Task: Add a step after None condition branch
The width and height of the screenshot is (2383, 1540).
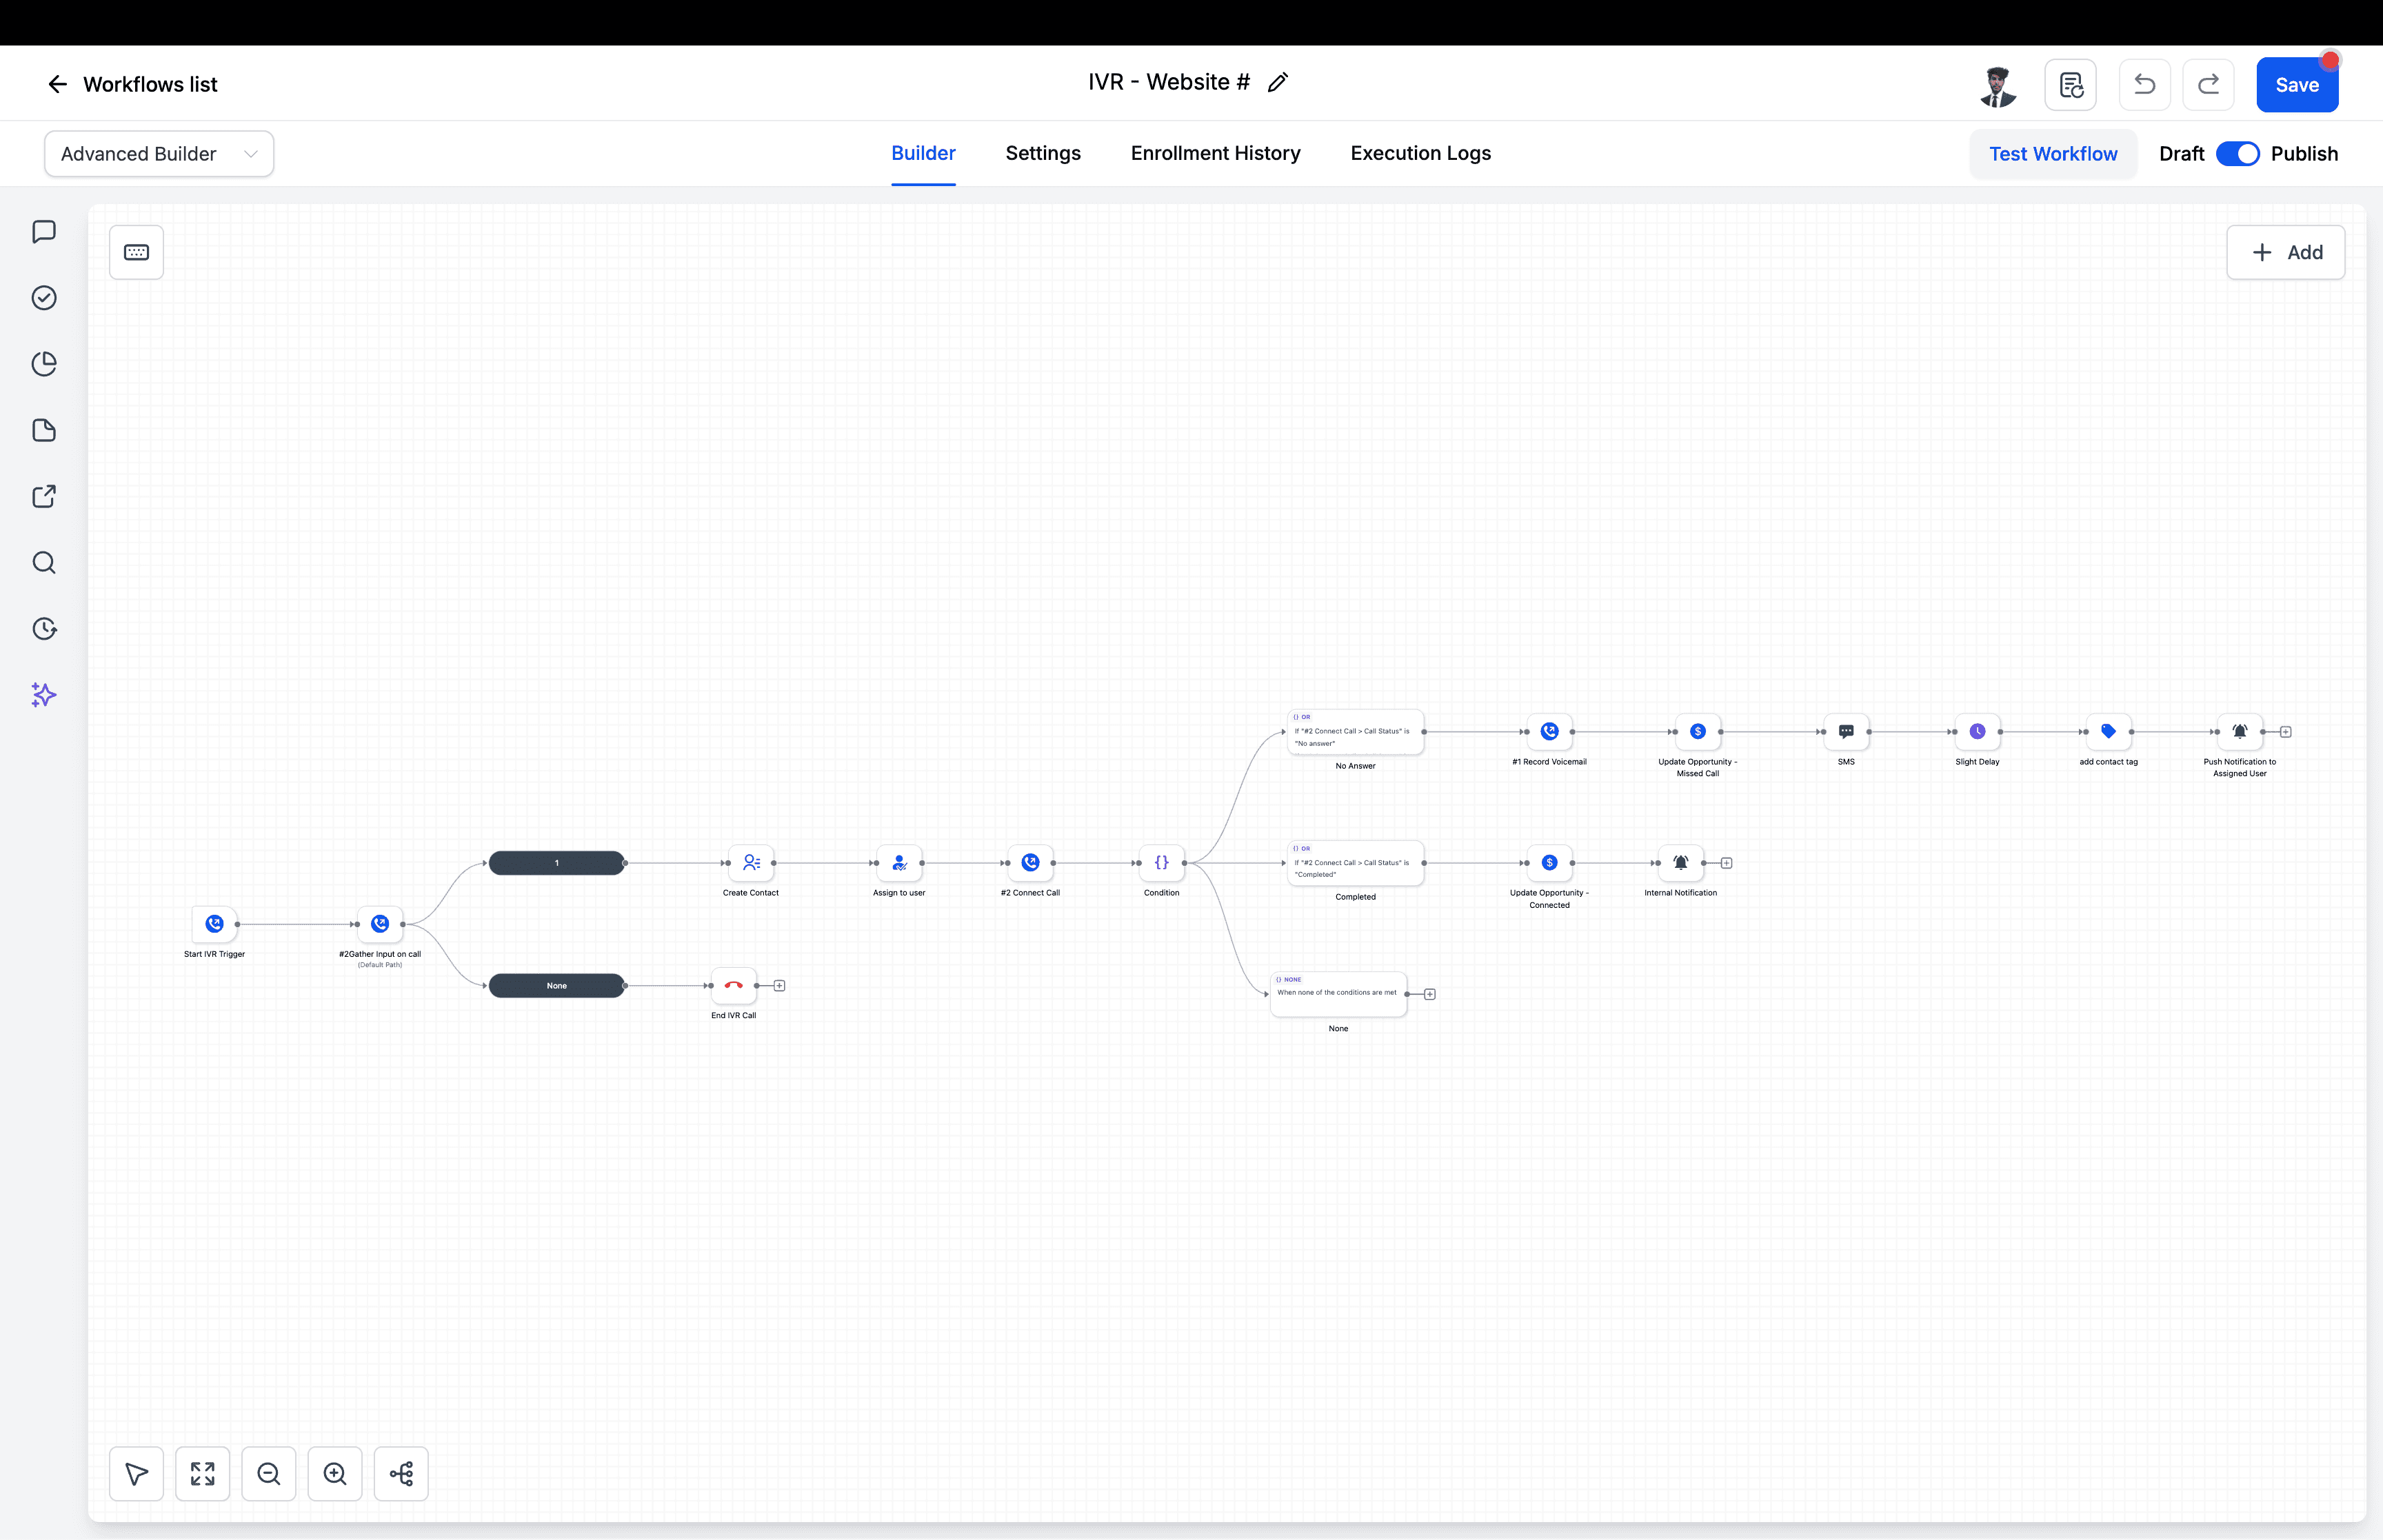Action: [x=1430, y=994]
